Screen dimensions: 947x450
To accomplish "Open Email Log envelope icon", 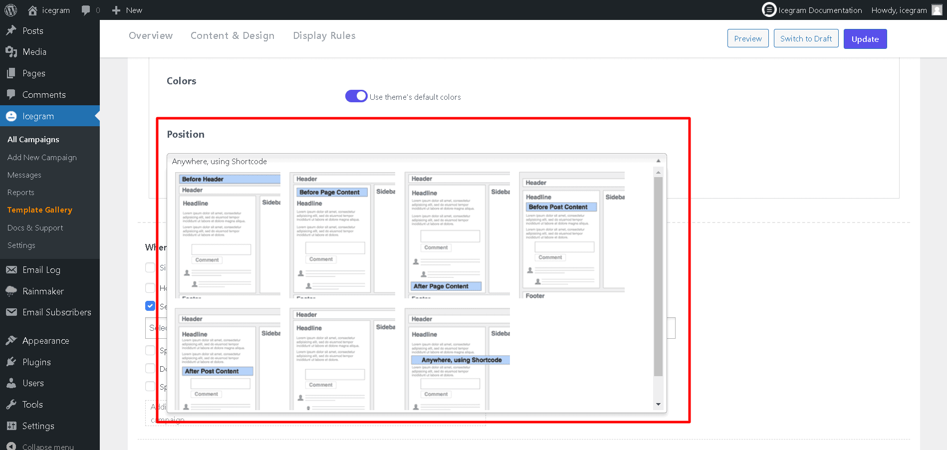I will point(11,270).
